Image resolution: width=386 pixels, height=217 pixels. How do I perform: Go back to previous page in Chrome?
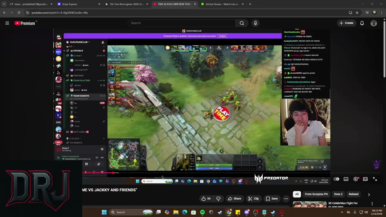pos(4,13)
